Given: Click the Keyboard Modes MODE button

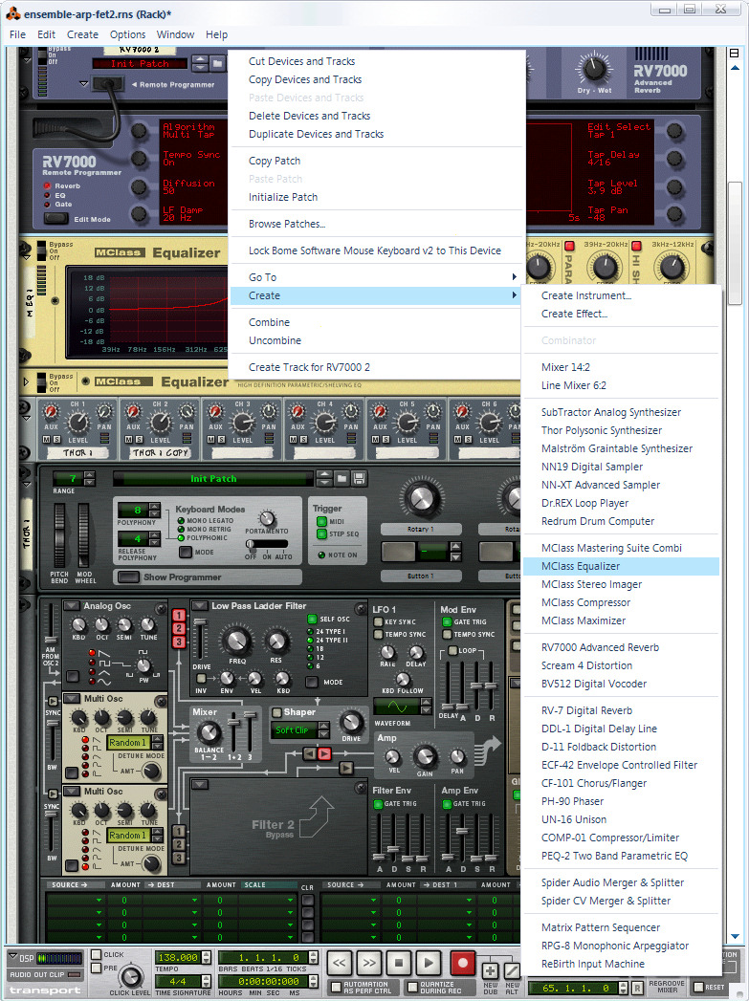Looking at the screenshot, I should pos(186,552).
